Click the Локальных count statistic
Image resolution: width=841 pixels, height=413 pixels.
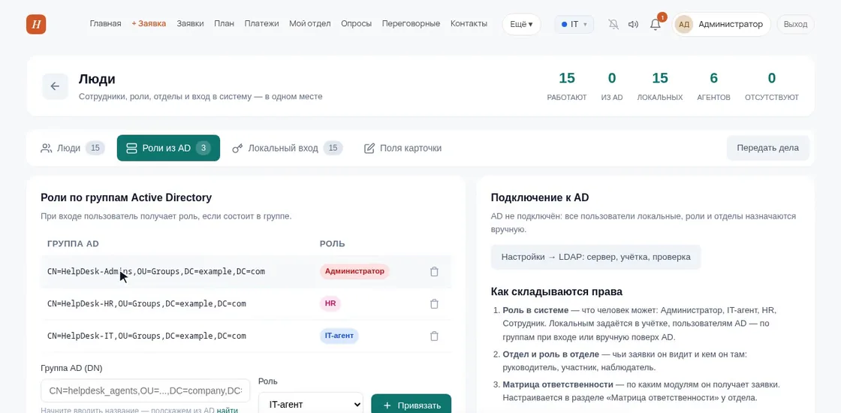click(x=660, y=86)
